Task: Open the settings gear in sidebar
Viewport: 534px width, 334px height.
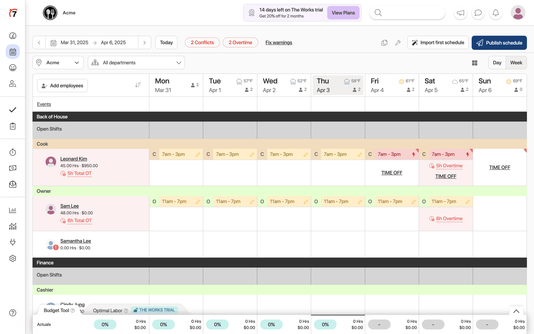Action: pyautogui.click(x=13, y=258)
